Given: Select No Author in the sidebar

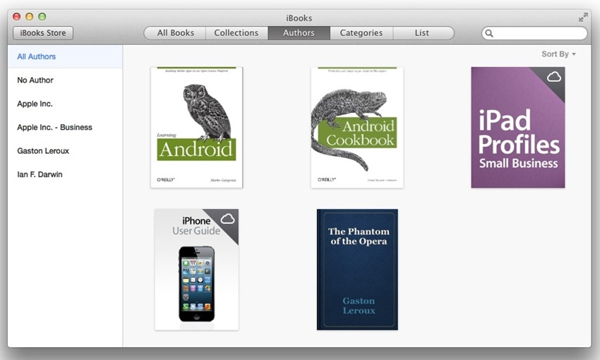Looking at the screenshot, I should coord(65,80).
